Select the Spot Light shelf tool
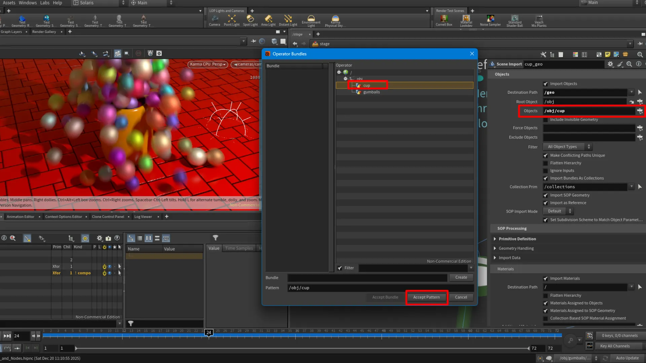Viewport: 646px width, 363px height. click(x=250, y=20)
